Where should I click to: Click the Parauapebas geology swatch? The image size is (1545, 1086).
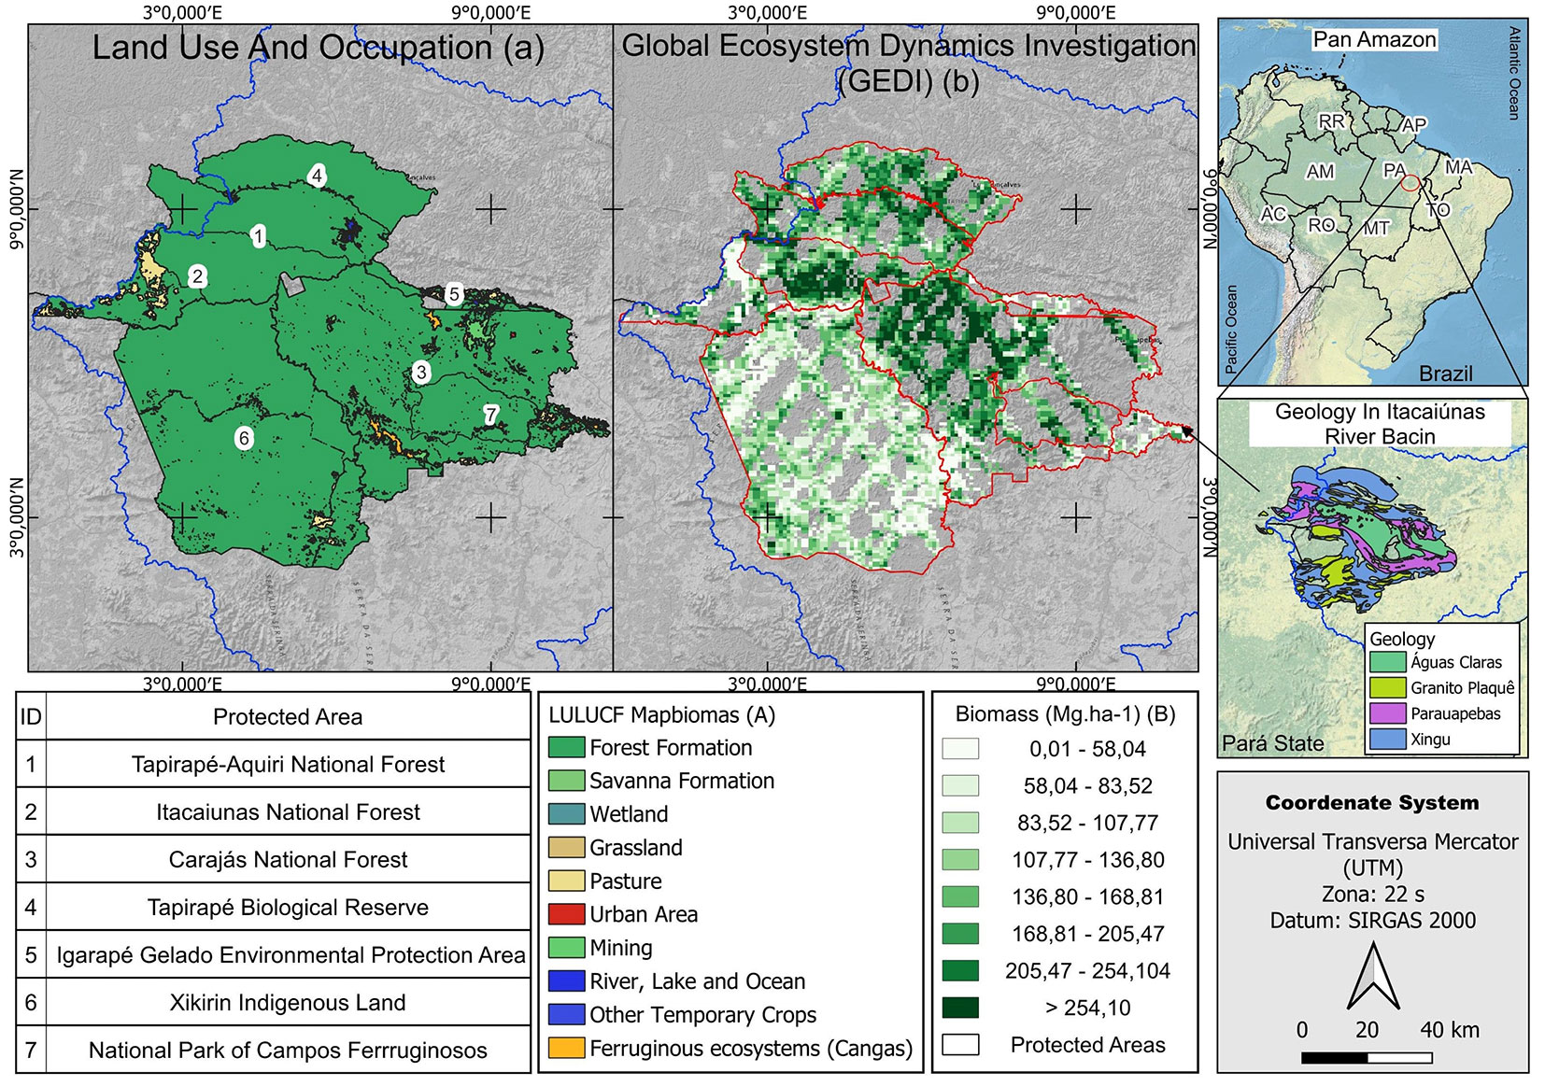(x=1387, y=714)
